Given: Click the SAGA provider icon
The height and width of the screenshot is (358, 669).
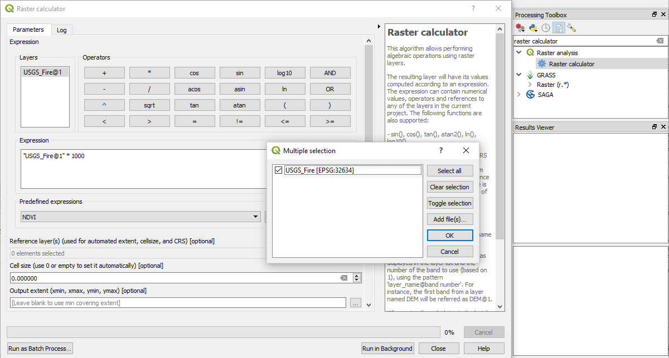Looking at the screenshot, I should click(530, 94).
